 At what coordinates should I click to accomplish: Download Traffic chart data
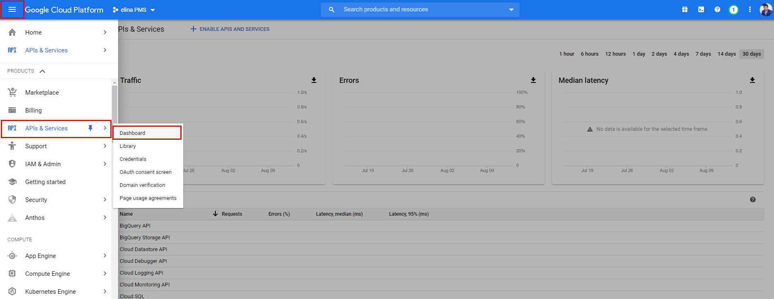pyautogui.click(x=314, y=80)
